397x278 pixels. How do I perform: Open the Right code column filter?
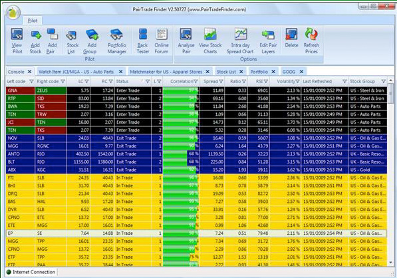click(63, 82)
